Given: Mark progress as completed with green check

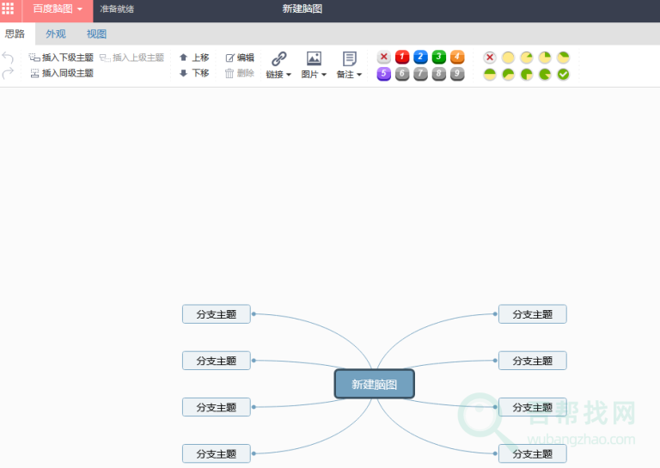Looking at the screenshot, I should 563,75.
